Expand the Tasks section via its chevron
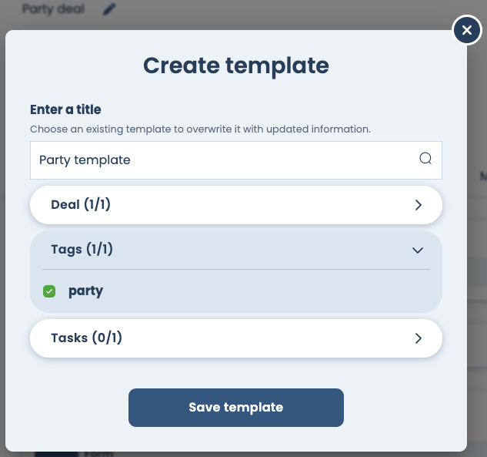 [418, 338]
